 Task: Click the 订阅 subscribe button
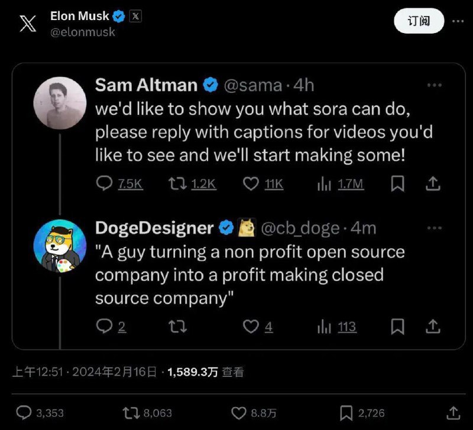click(419, 21)
